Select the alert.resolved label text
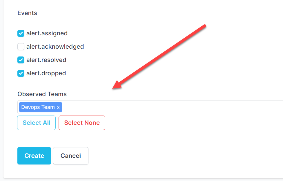Image resolution: width=283 pixels, height=181 pixels. click(x=46, y=60)
